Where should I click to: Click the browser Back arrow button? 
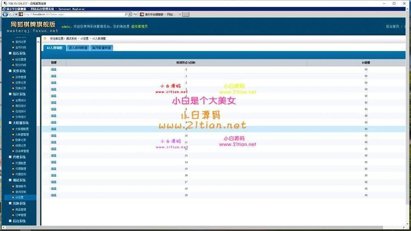pos(5,14)
